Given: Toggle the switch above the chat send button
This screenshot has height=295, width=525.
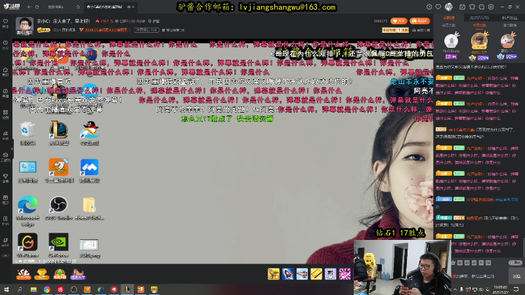Looking at the screenshot, I should 515,263.
